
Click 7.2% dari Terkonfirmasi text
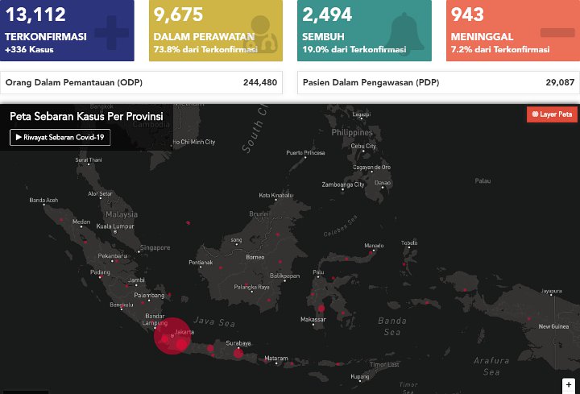click(500, 49)
